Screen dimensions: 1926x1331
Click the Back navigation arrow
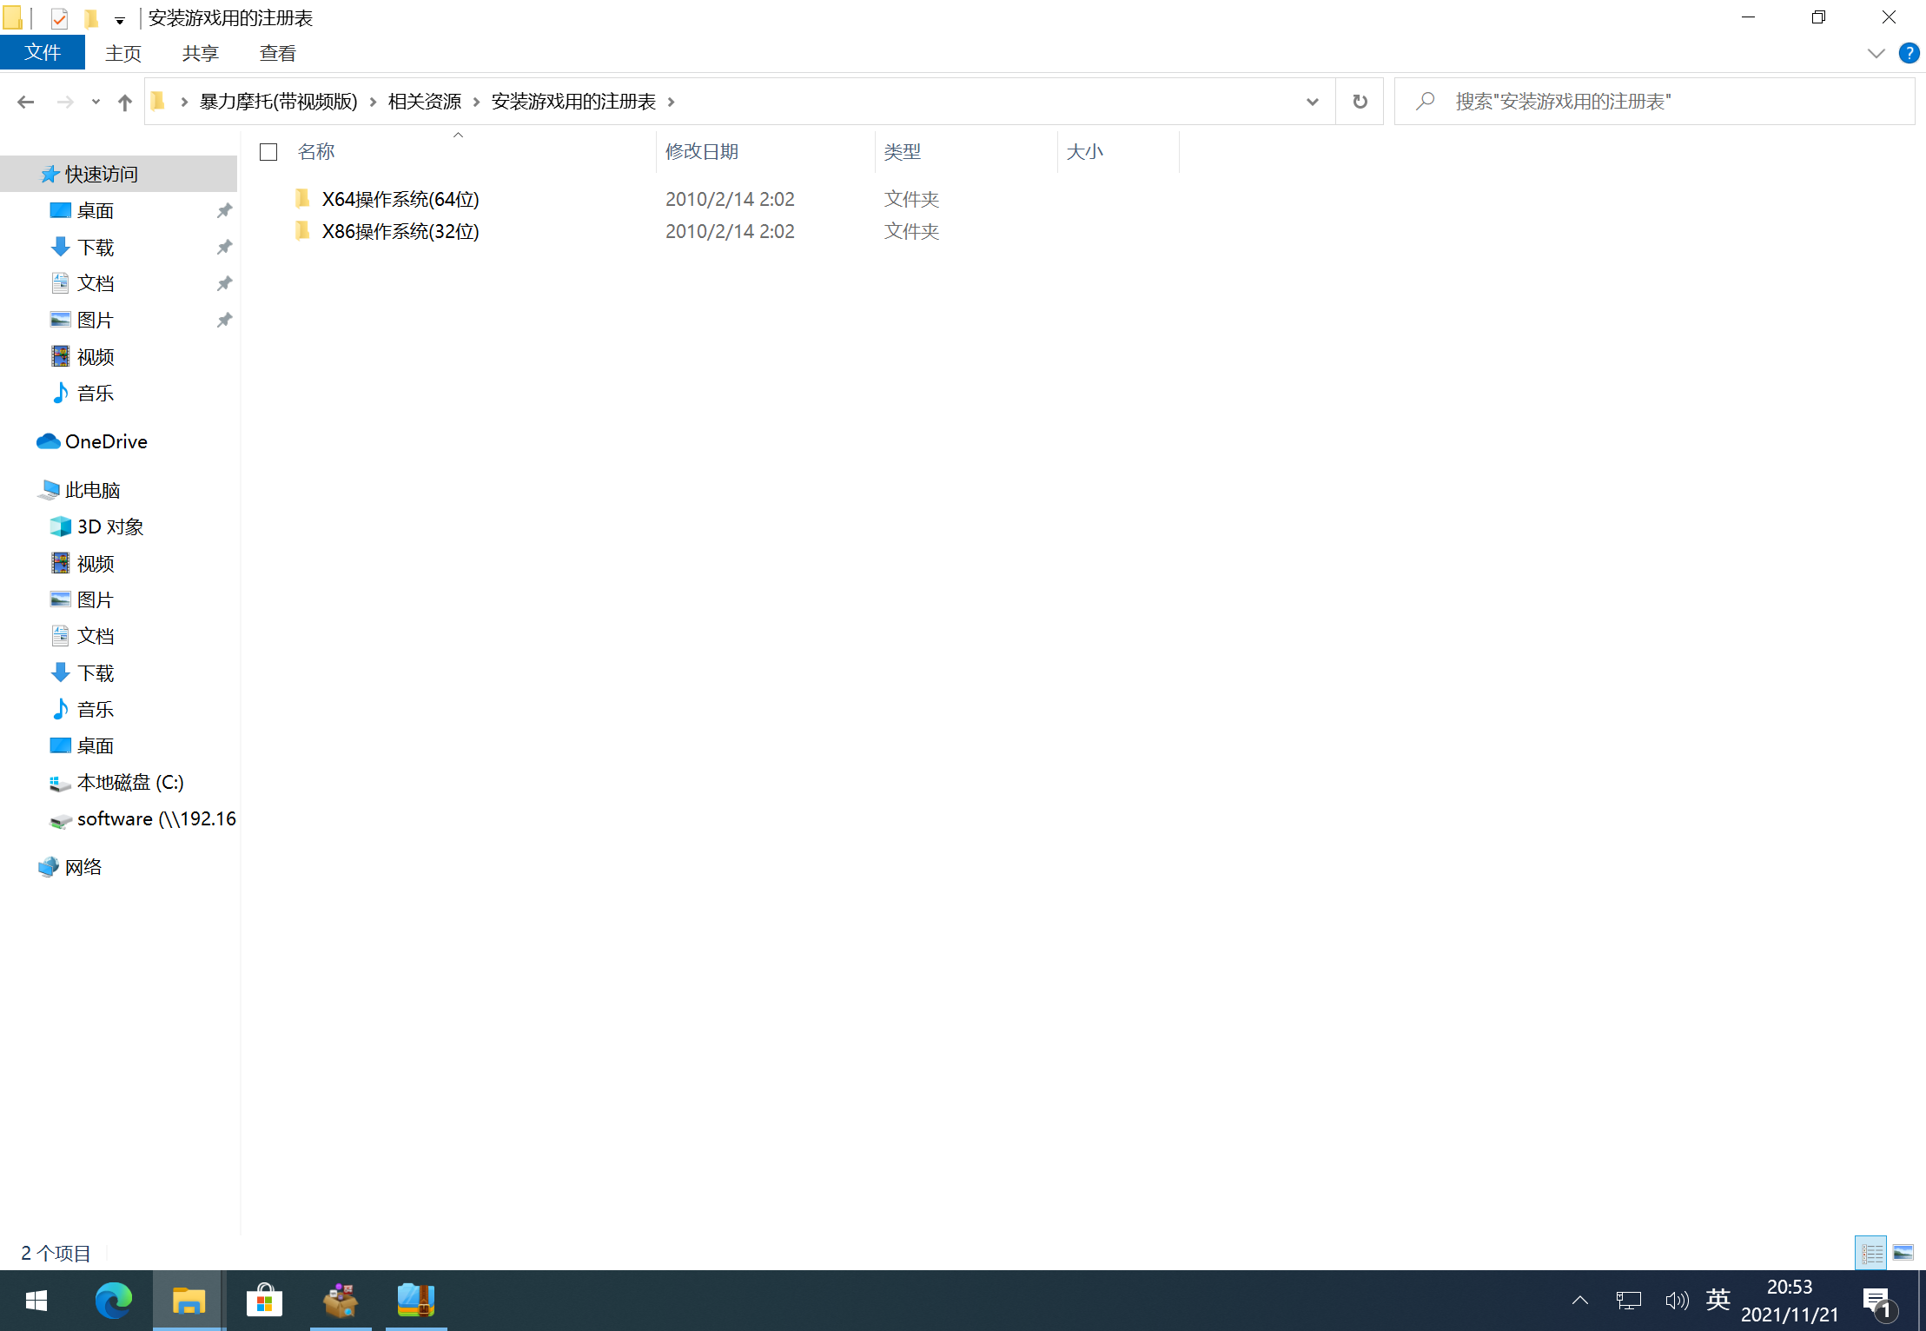tap(25, 102)
